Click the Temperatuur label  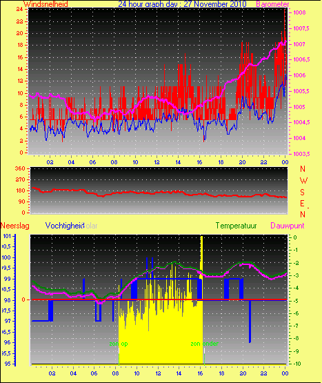pyautogui.click(x=236, y=226)
